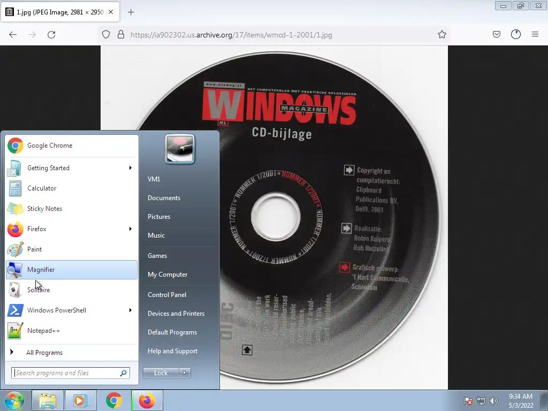Close the 1.jpg tab
This screenshot has height=411, width=548.
[111, 12]
